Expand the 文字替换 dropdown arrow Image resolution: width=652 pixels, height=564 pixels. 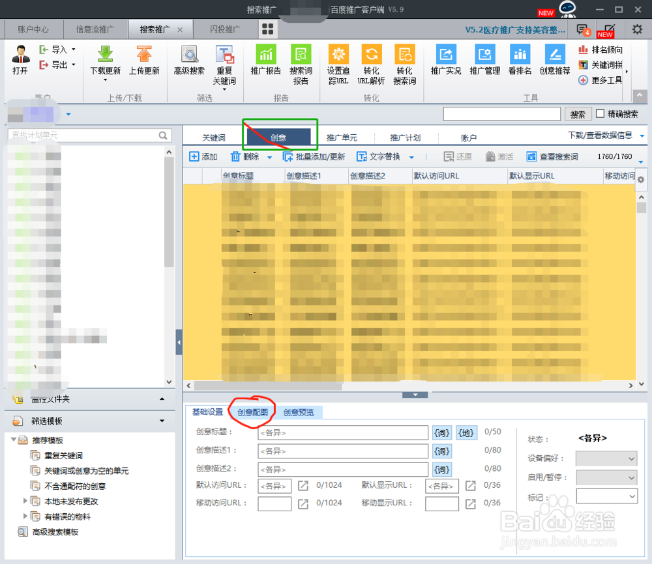click(411, 158)
